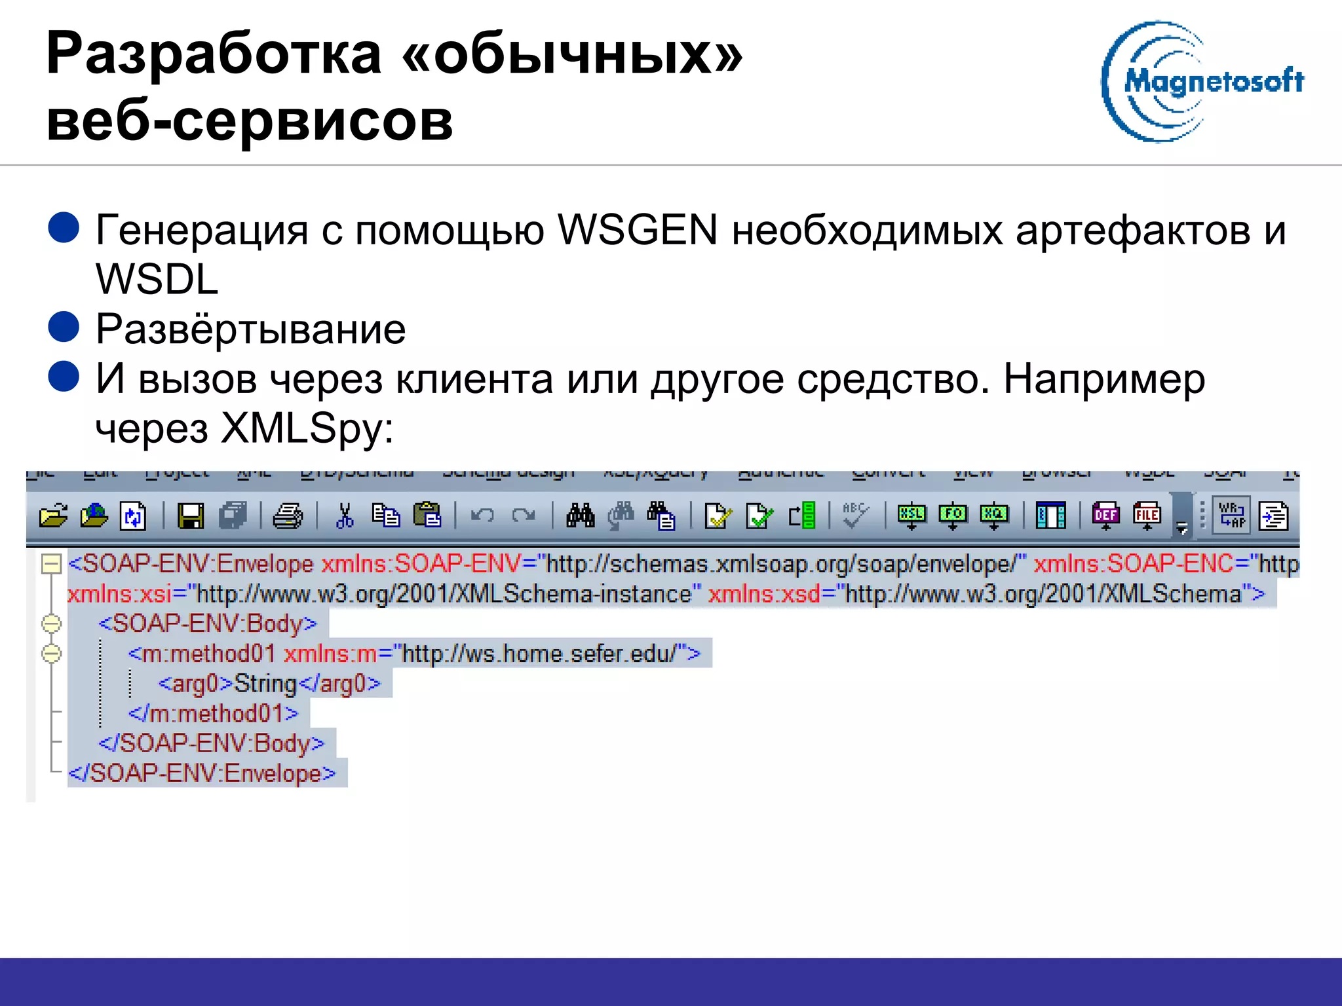
Task: Click the Find Next binoculars icon
Action: coord(621,516)
